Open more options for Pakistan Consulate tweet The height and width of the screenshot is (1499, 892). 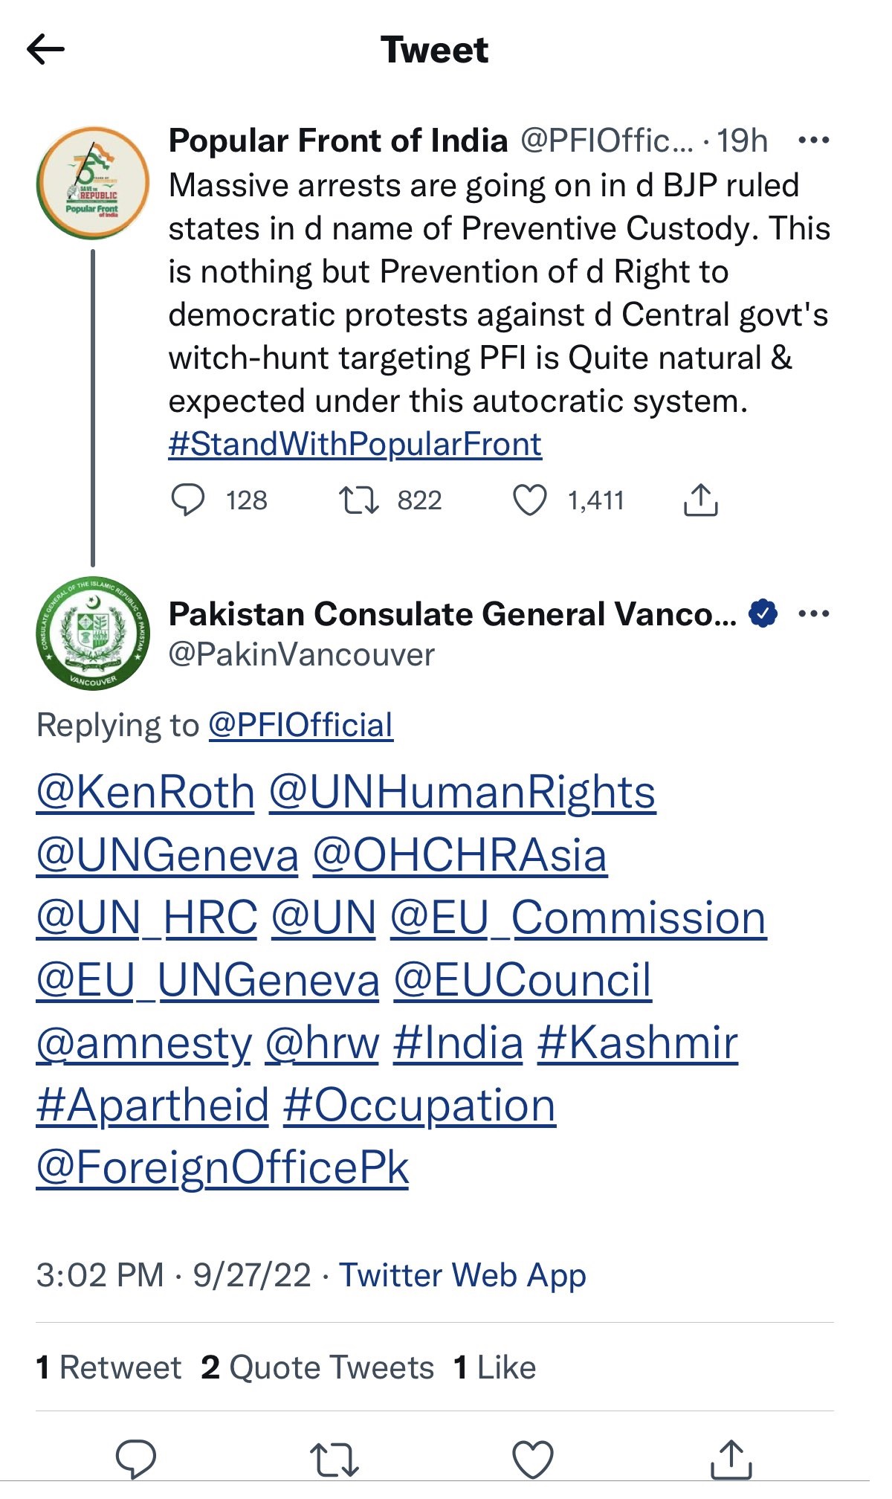pos(813,613)
